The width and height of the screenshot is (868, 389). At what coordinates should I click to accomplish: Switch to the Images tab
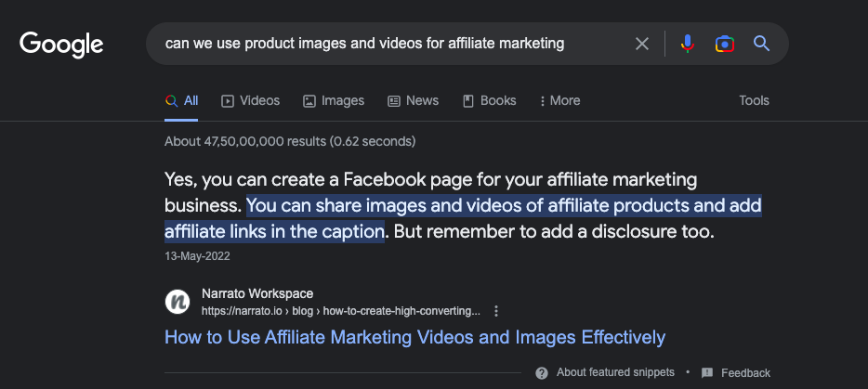pyautogui.click(x=334, y=100)
